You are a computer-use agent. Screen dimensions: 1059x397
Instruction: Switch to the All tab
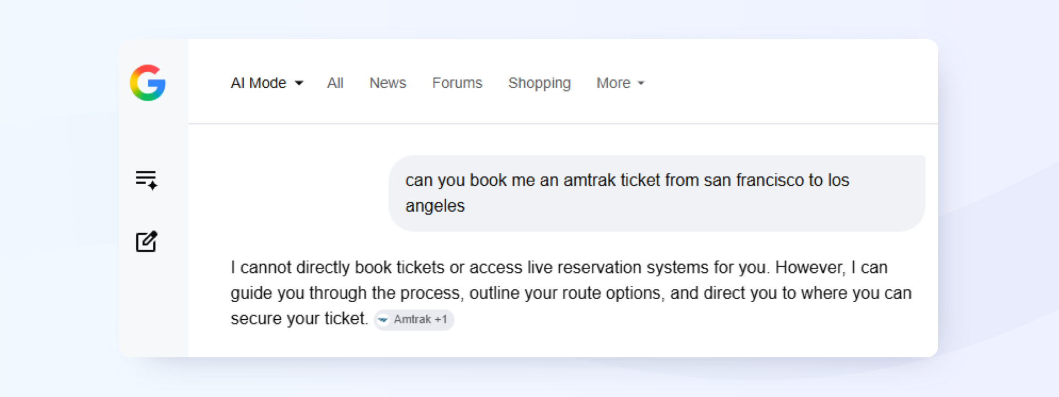(x=335, y=83)
